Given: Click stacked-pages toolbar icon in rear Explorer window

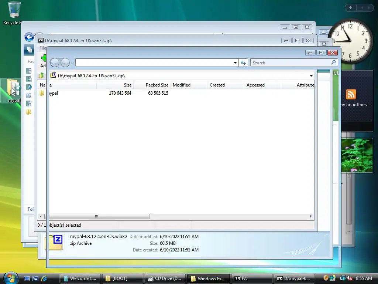Looking at the screenshot, I should click(30, 50).
